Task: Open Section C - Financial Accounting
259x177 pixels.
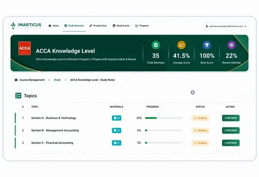Action: pyautogui.click(x=52, y=143)
